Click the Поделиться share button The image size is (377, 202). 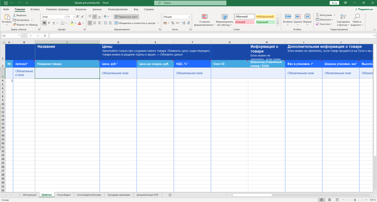[x=364, y=9]
